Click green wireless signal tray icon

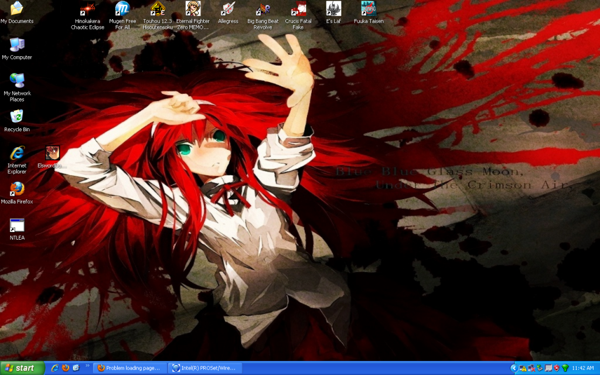[565, 368]
